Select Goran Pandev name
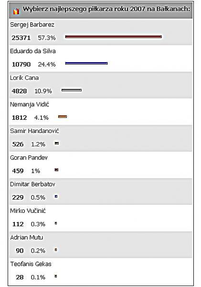Viewport: 201px width, 287px height. 29,157
